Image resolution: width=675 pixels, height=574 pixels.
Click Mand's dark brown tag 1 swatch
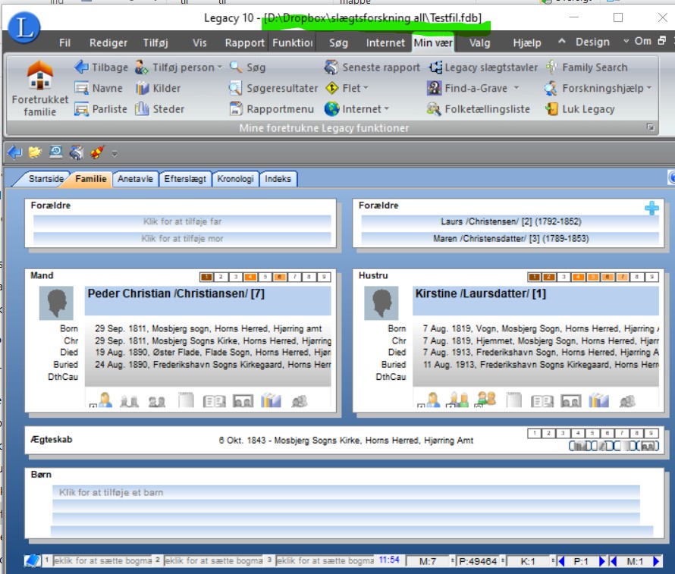click(x=206, y=277)
